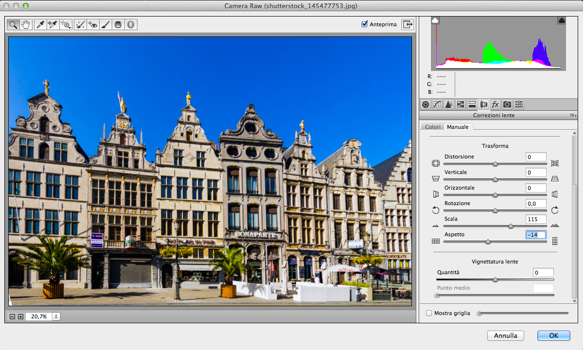Viewport: 583px width, 350px height.
Task: Open the Effects (fx) panel
Action: pyautogui.click(x=496, y=104)
